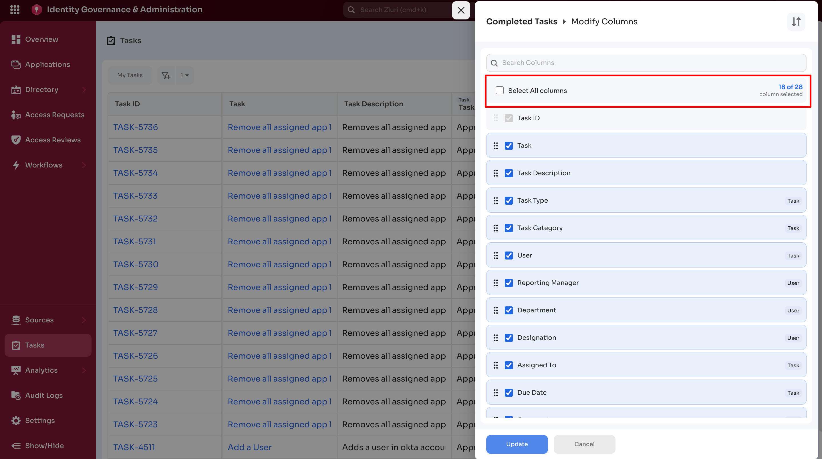Open the filter count dropdown arrow
Screen dimensions: 822x459
pos(187,75)
